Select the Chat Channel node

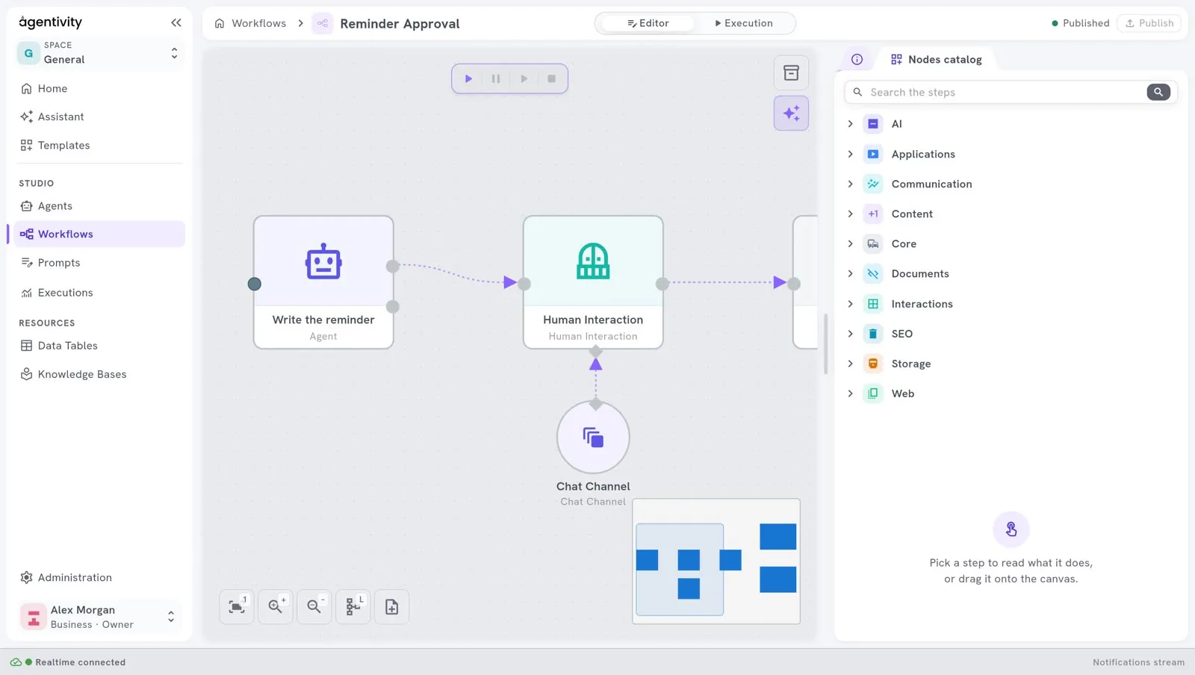(x=593, y=437)
